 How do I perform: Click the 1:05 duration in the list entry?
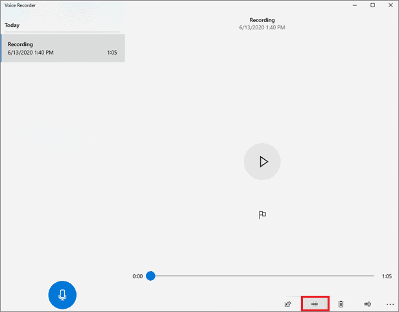pyautogui.click(x=112, y=53)
